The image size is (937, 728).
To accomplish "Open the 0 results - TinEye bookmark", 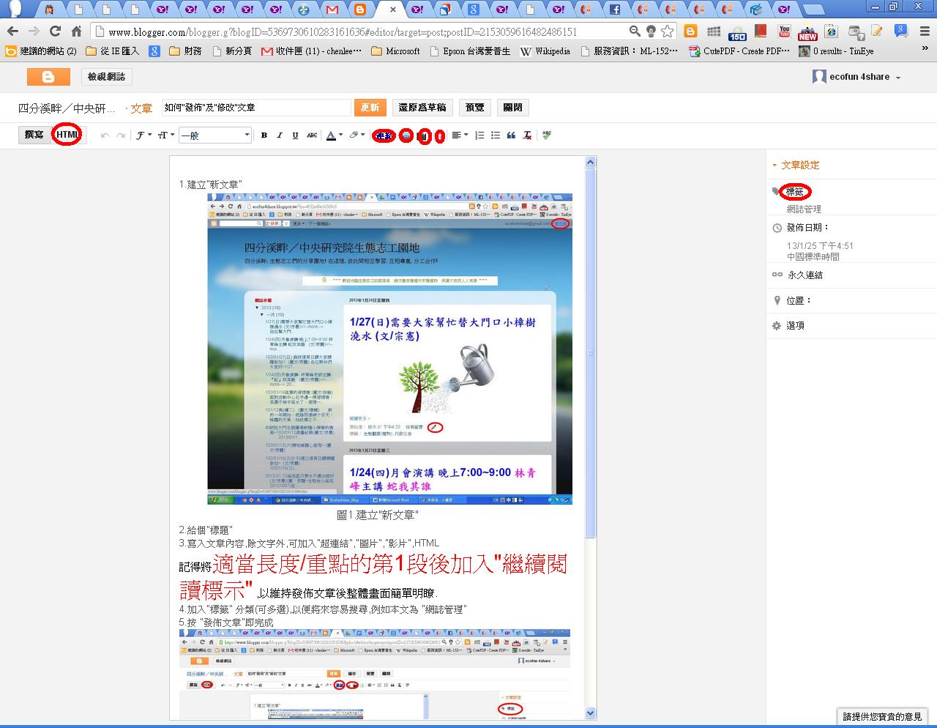I will pos(837,51).
